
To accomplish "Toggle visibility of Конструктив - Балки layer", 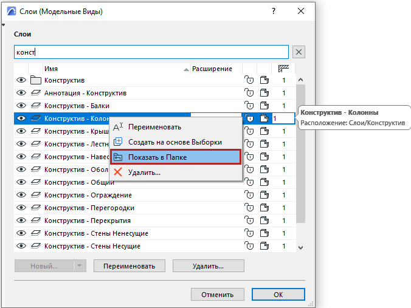I will pos(21,106).
